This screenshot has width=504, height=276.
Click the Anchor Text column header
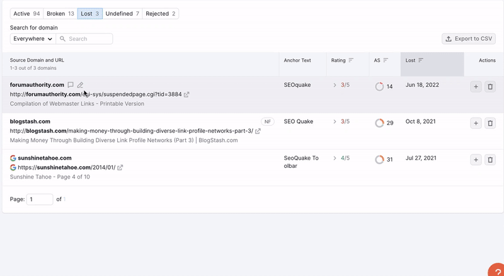coord(297,60)
